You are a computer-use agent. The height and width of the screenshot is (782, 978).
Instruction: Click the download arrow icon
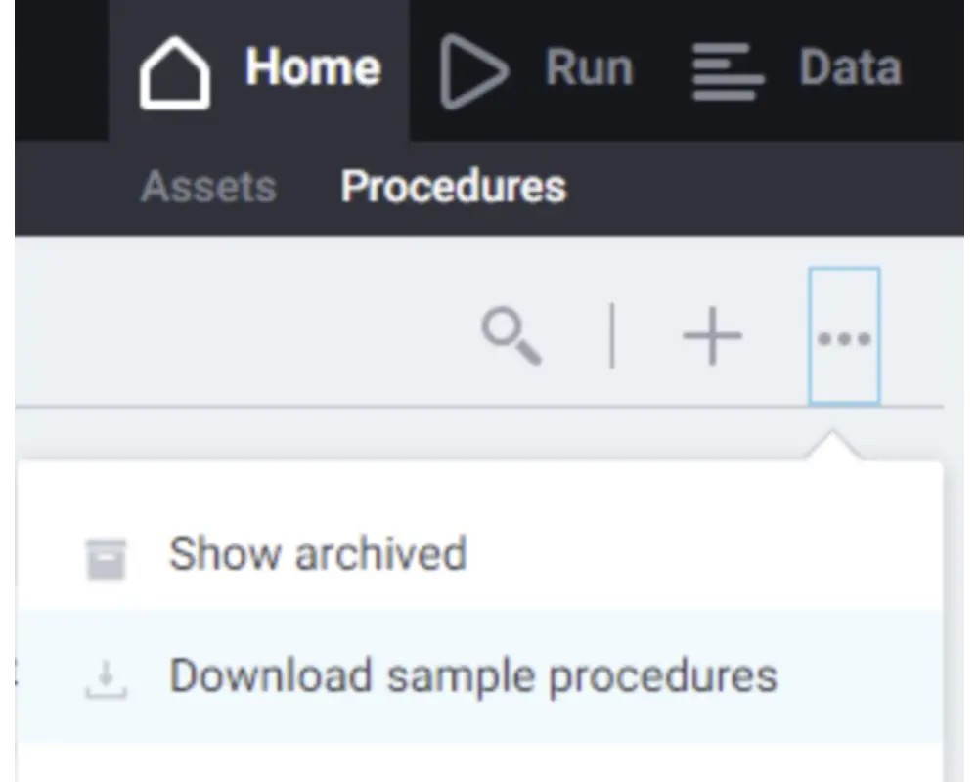click(106, 678)
